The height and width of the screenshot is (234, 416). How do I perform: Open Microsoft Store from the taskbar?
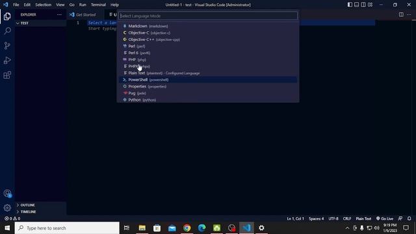pos(157,228)
